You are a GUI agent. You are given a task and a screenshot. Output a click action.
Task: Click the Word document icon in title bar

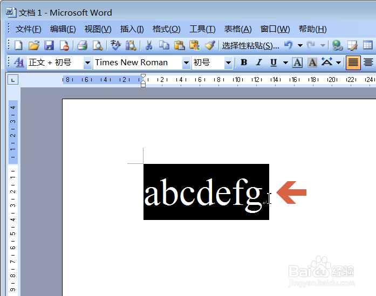[x=11, y=12]
